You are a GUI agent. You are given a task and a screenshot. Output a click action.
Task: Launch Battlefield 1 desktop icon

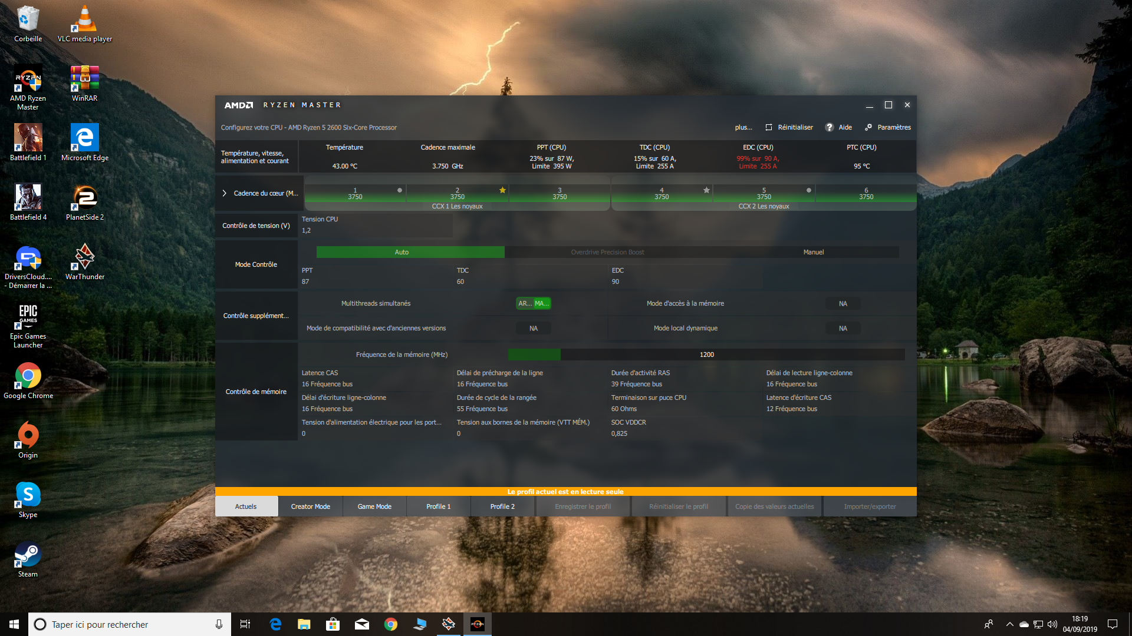click(28, 143)
